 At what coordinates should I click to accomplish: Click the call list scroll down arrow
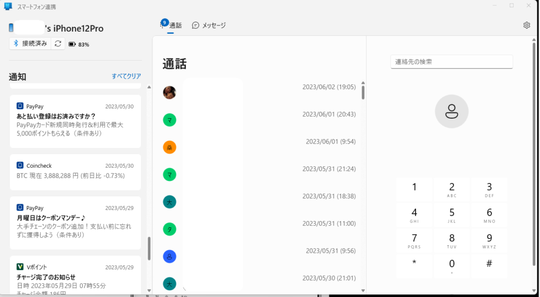tap(363, 290)
